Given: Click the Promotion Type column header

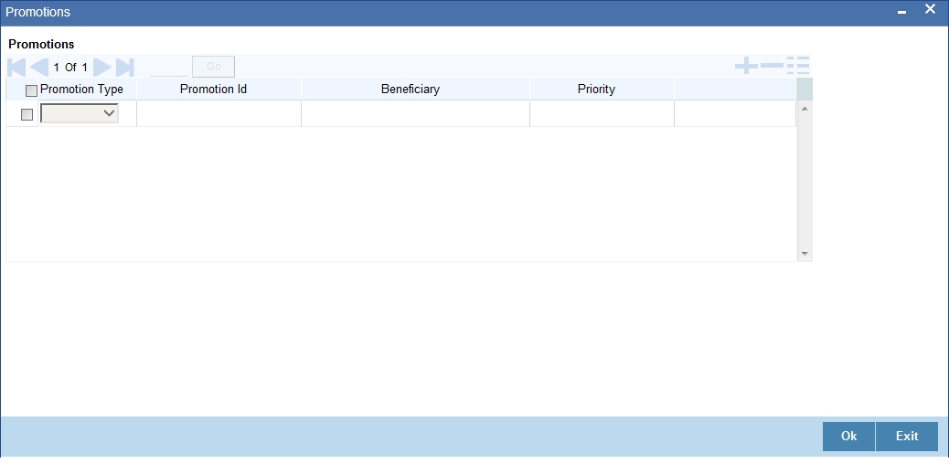Looking at the screenshot, I should 81,90.
